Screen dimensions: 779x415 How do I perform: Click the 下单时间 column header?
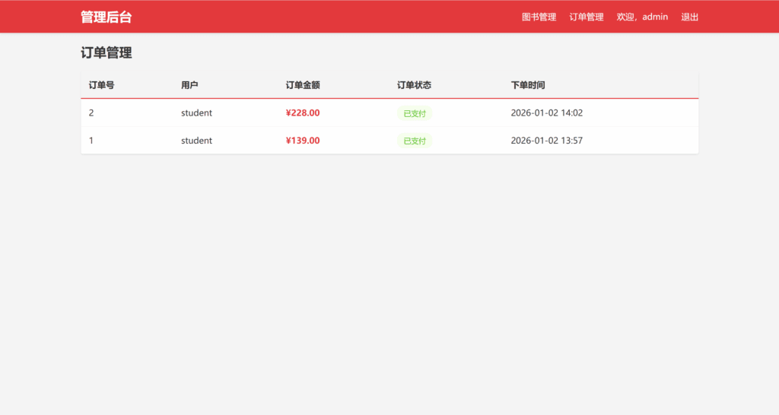coord(527,85)
